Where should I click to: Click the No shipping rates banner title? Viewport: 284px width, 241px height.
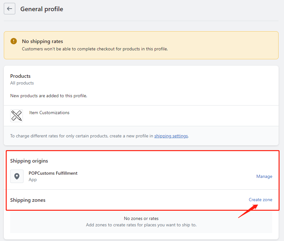pos(42,41)
